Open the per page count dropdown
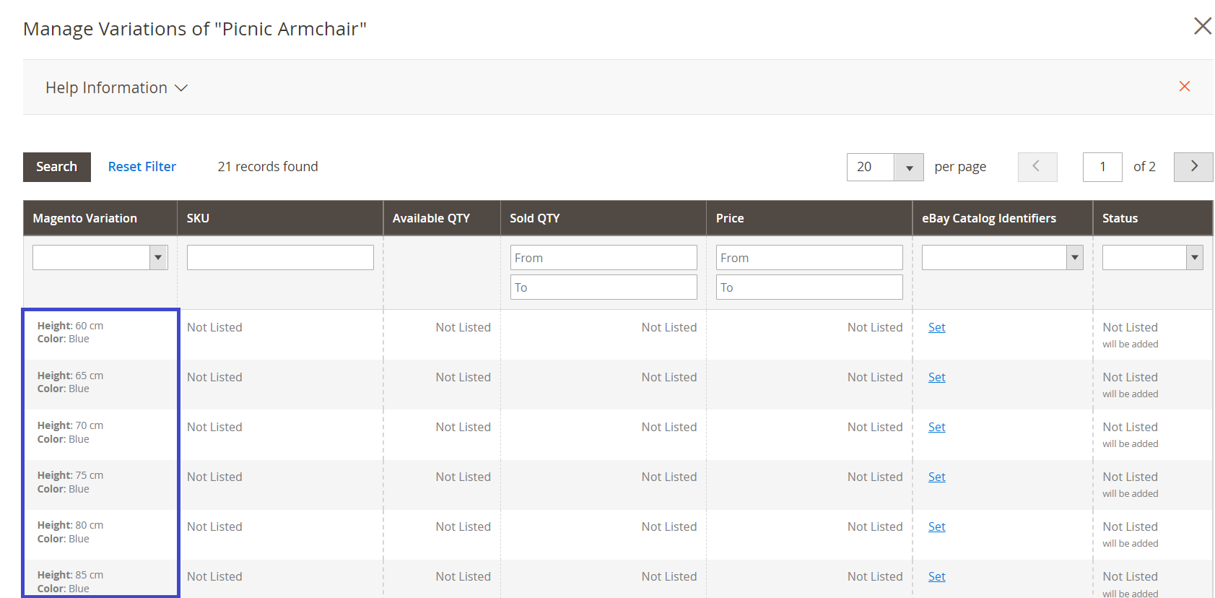The width and height of the screenshot is (1215, 598). pyautogui.click(x=908, y=168)
